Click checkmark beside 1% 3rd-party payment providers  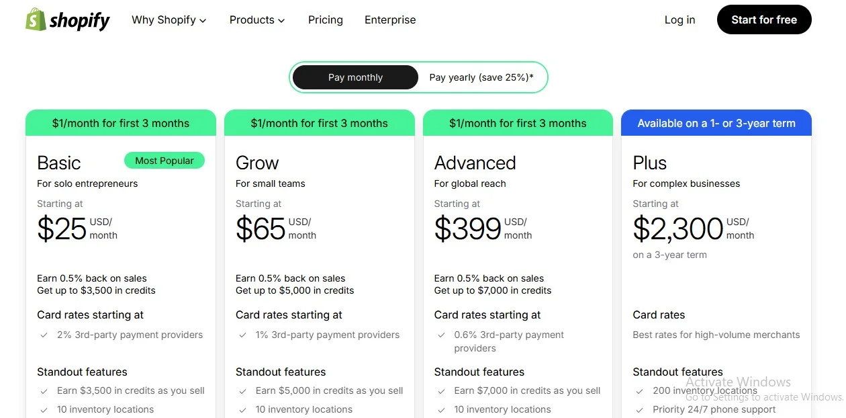coord(242,335)
